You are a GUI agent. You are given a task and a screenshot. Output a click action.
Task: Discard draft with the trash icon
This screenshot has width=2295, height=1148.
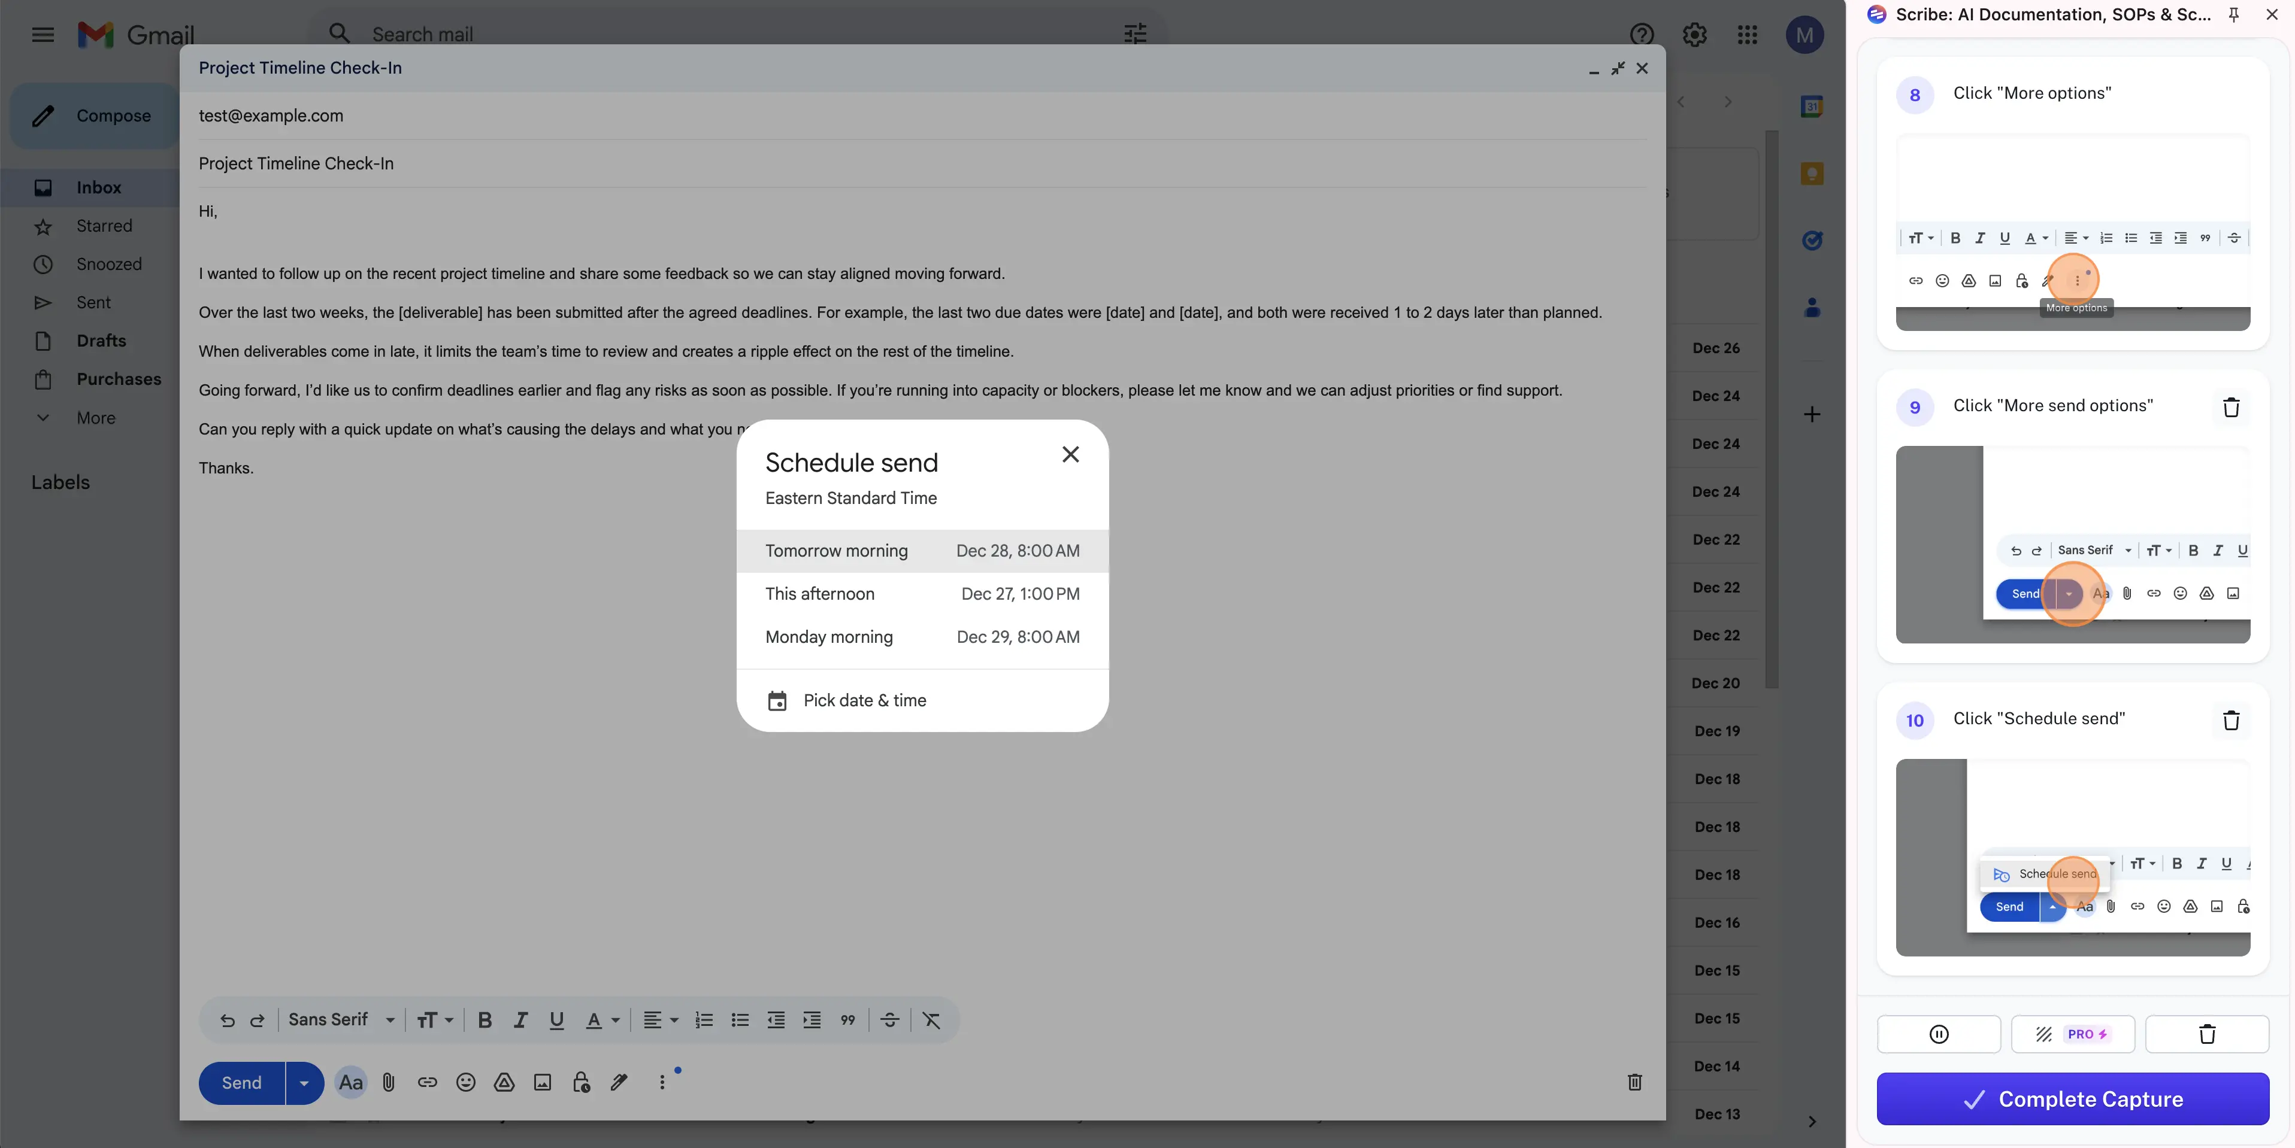click(1634, 1082)
